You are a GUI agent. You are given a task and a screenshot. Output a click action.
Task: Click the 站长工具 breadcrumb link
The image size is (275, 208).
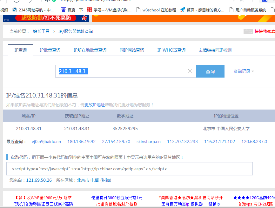point(41,31)
